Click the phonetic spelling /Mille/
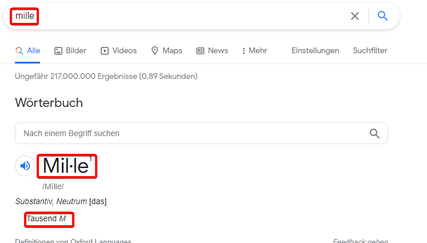 (x=53, y=186)
